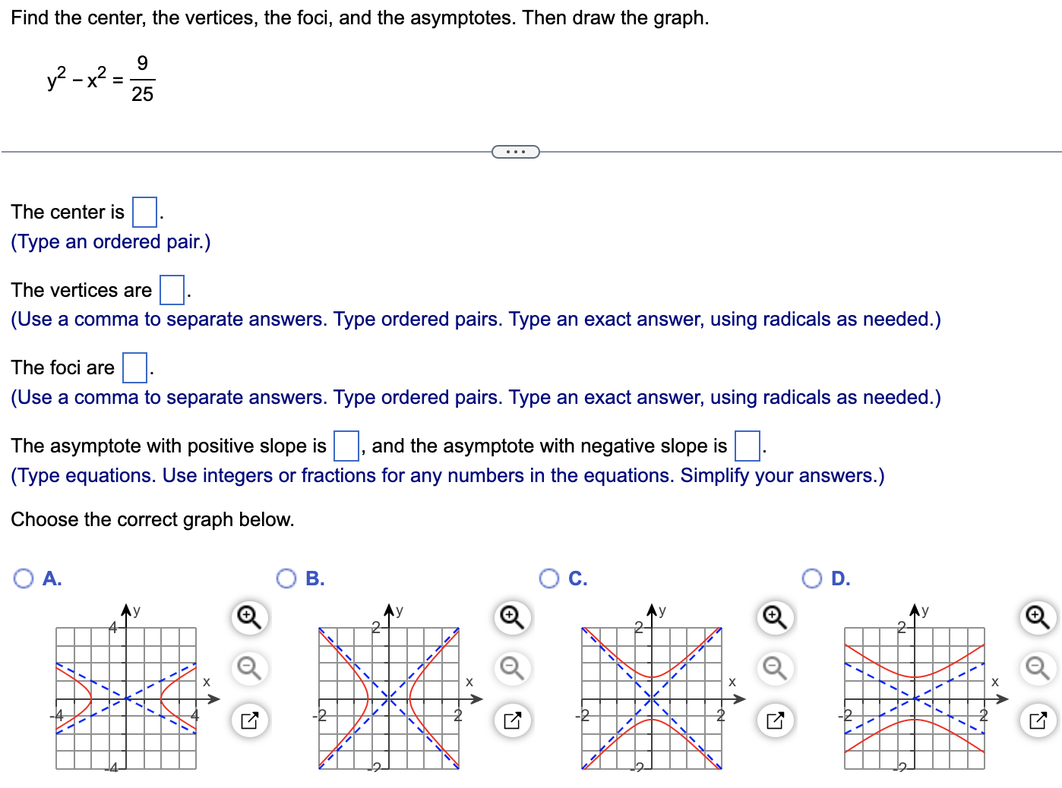Image resolution: width=1062 pixels, height=788 pixels.
Task: Select answer choice B
Action: (286, 578)
